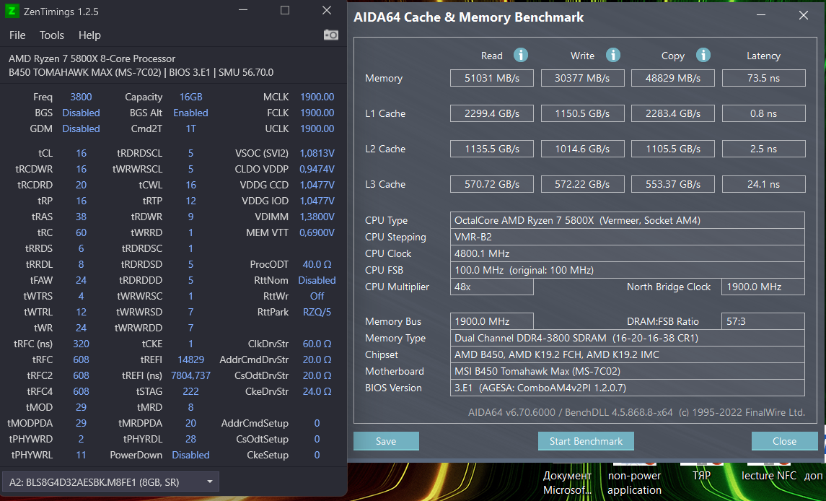
Task: Click the DRAM:FSB Ratio 57:3 field
Action: point(763,321)
